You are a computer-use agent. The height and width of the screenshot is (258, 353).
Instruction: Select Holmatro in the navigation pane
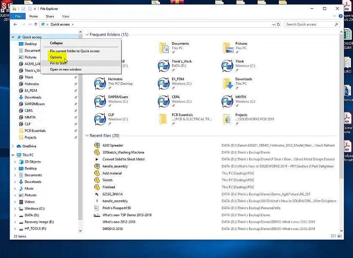(32, 84)
